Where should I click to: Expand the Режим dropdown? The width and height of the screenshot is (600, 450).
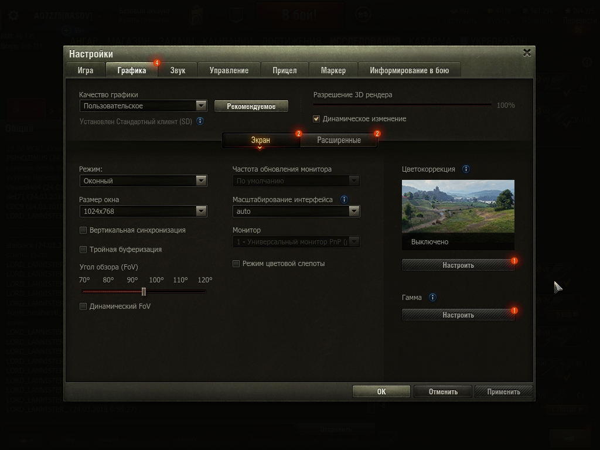pyautogui.click(x=143, y=181)
